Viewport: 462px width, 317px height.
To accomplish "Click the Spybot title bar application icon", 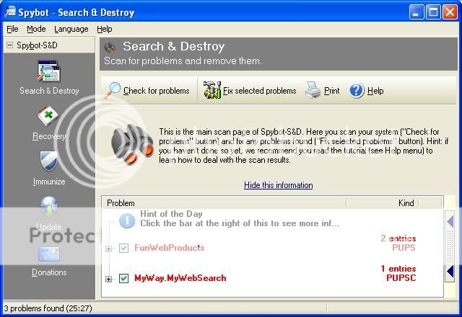I will [x=10, y=12].
